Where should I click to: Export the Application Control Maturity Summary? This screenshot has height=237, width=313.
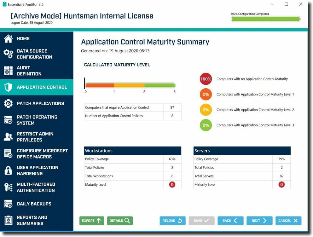point(92,220)
